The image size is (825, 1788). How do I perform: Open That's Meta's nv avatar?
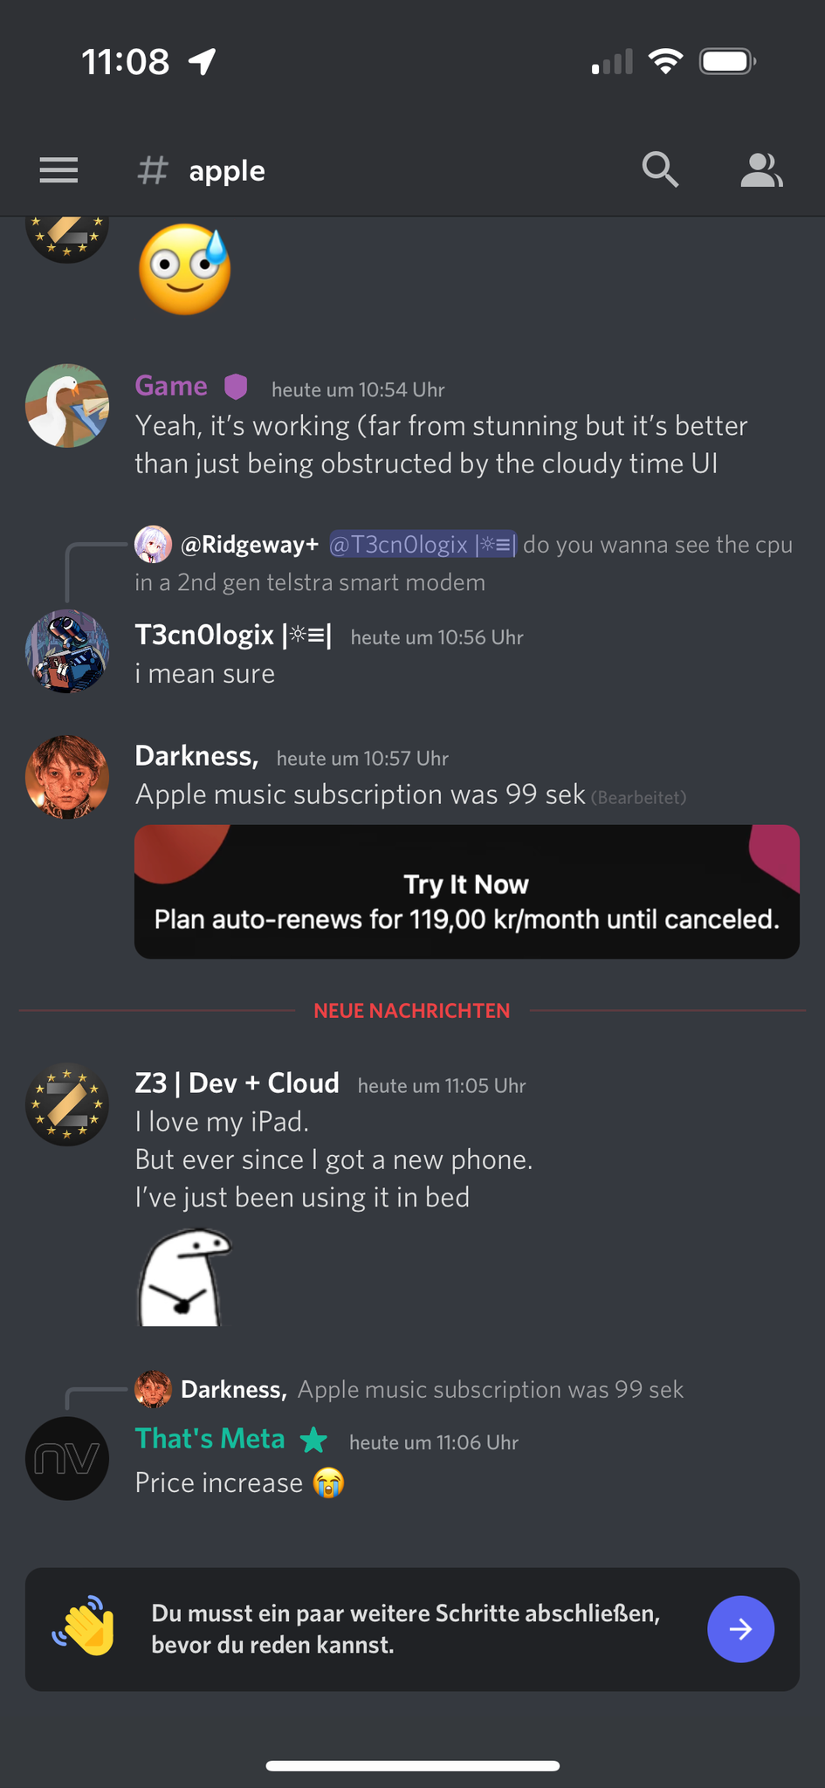[67, 1459]
